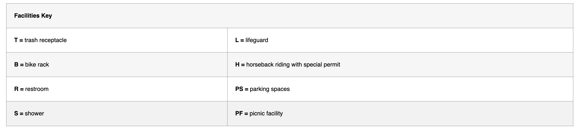Click the bike rack text
Screen dimensions: 580x132
(x=37, y=64)
